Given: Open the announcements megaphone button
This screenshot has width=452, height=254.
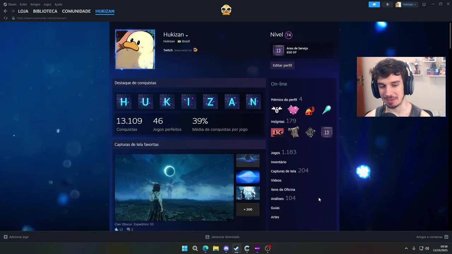Looking at the screenshot, I should [374, 5].
